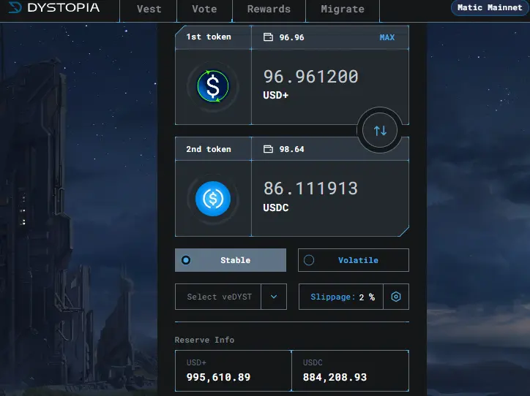Screen dimensions: 530x396
Task: Open the Vest tab
Action: pos(149,9)
